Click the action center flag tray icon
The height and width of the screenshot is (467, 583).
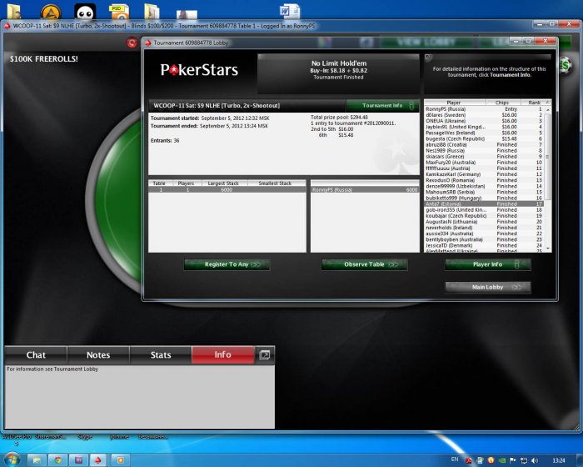point(513,460)
